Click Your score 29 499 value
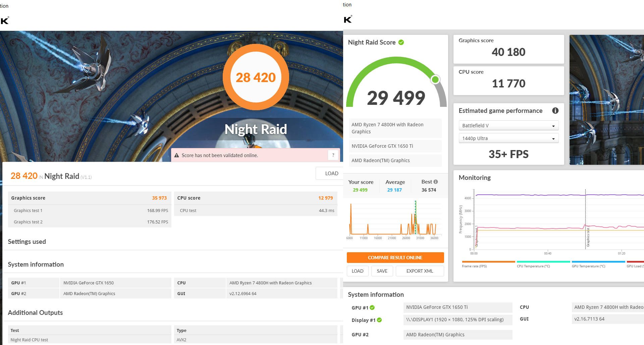Screen dimensions: 644x345 coord(360,190)
